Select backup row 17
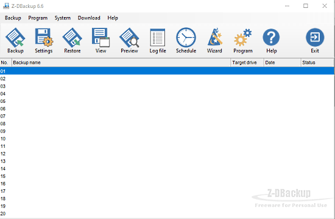The image size is (335, 219). 167,191
